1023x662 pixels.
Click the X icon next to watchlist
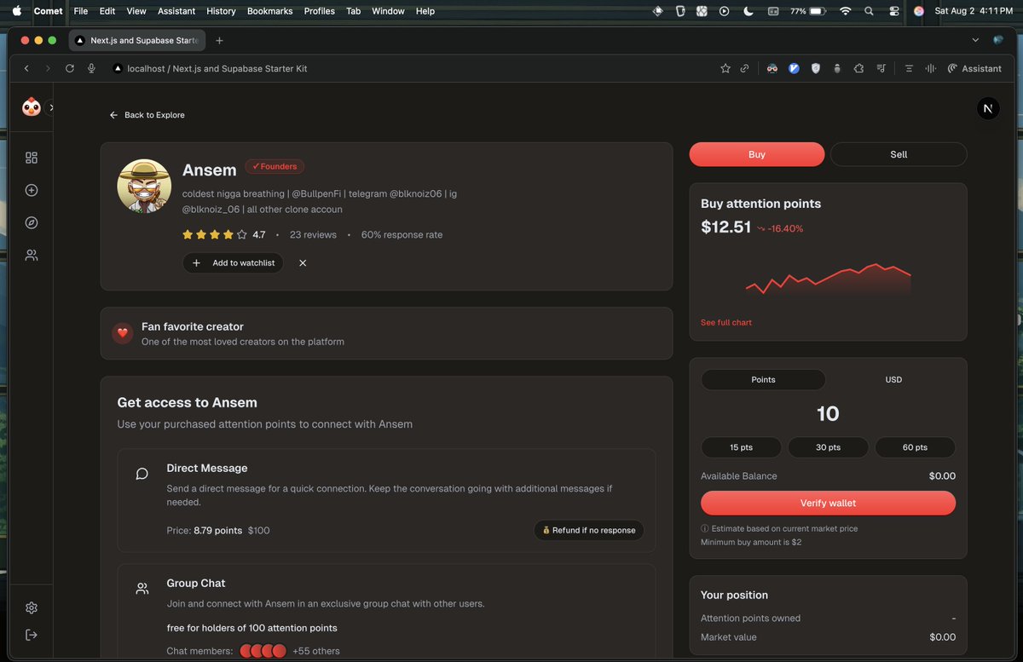[303, 263]
